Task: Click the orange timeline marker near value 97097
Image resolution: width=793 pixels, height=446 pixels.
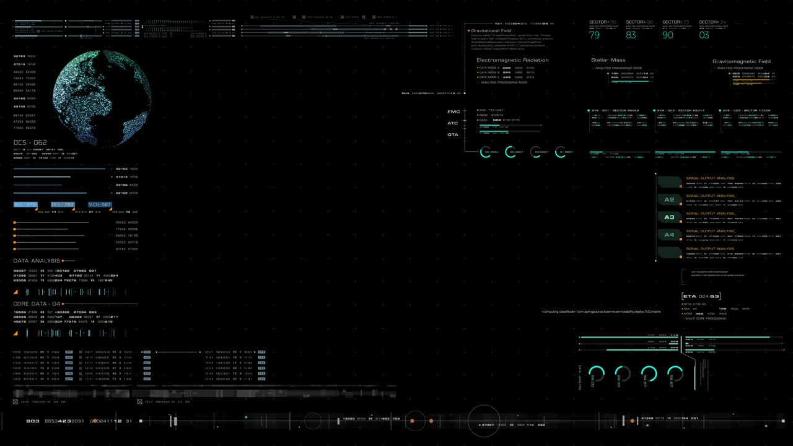Action: coord(478,425)
